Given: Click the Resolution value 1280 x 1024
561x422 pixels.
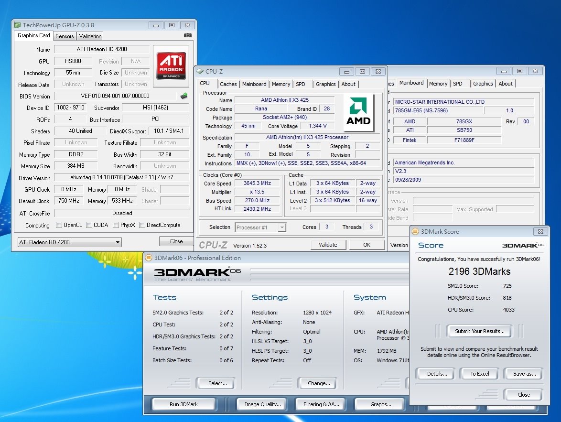Looking at the screenshot, I should (317, 313).
